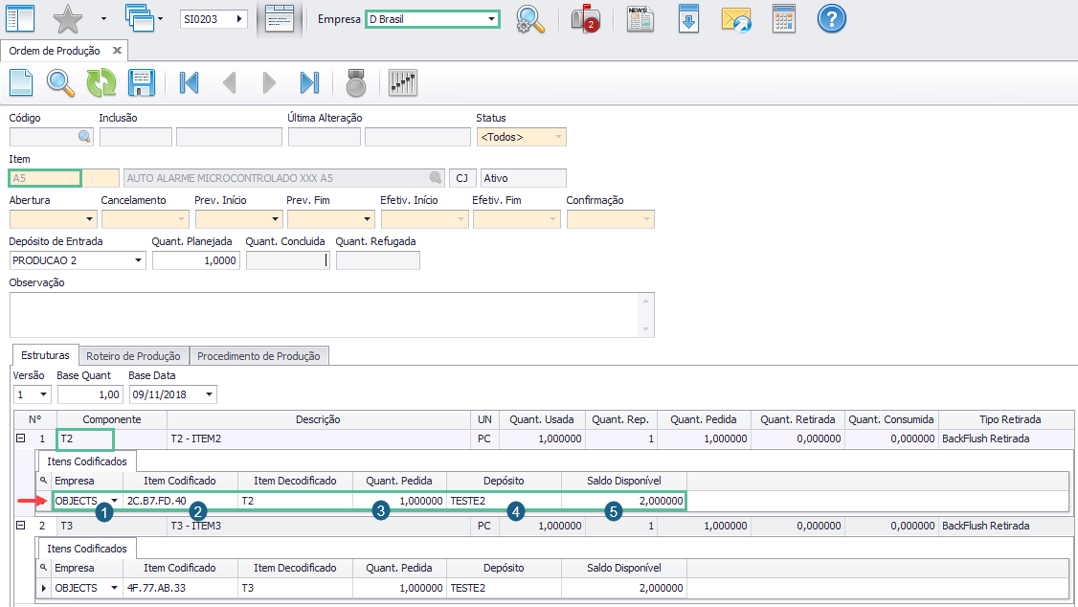Select Itens Codificados tab under T3
The image size is (1078, 607).
tap(86, 549)
